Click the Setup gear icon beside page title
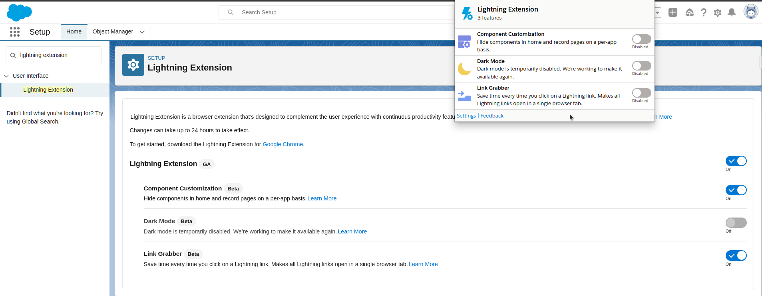 pyautogui.click(x=133, y=65)
